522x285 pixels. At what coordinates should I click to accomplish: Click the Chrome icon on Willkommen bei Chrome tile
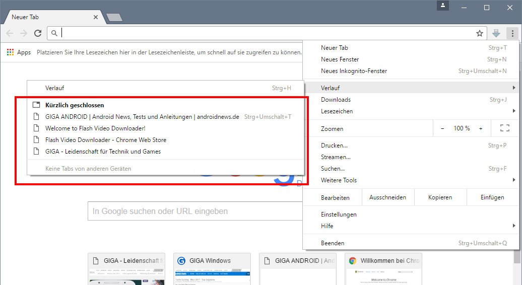pyautogui.click(x=353, y=261)
